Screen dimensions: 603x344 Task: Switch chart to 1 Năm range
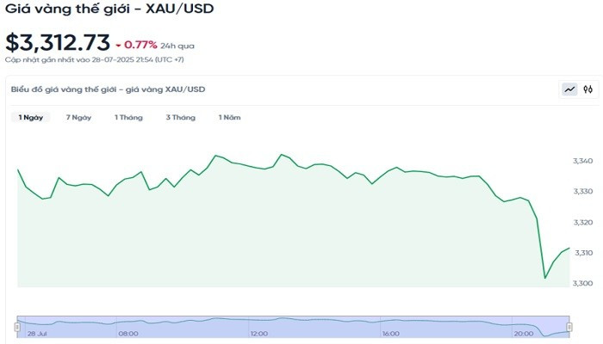coord(229,117)
